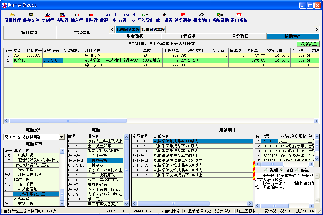The width and height of the screenshot is (323, 215).
Task: Click the left arrow beside the project tabs
Action: [x=112, y=29]
